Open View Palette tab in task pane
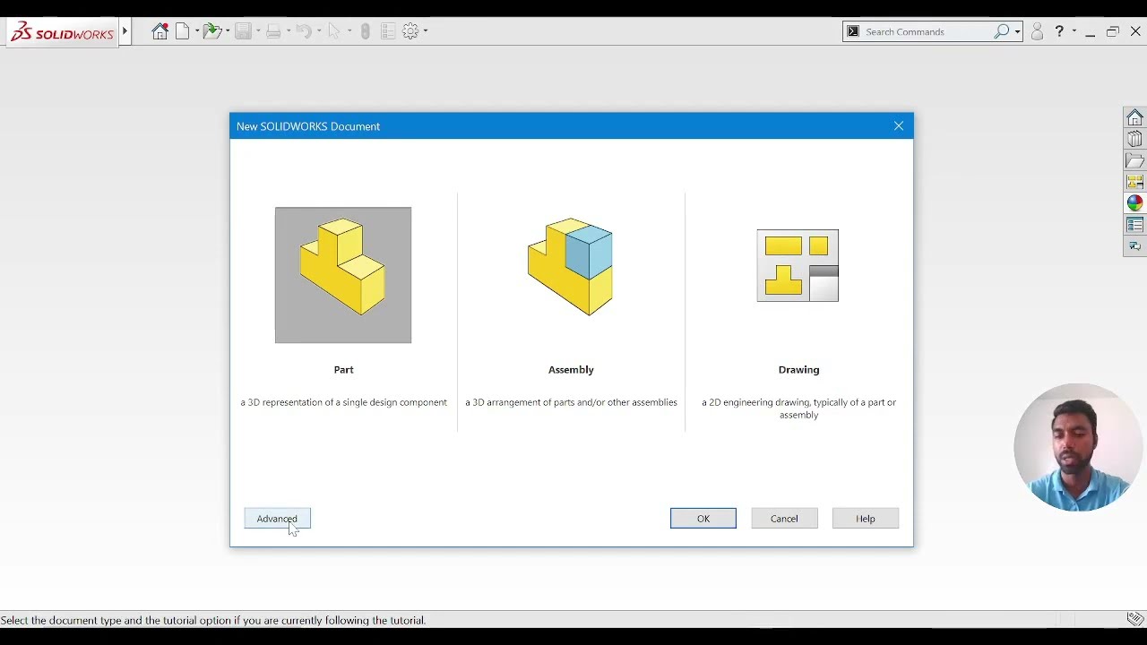Image resolution: width=1147 pixels, height=645 pixels. pyautogui.click(x=1134, y=182)
